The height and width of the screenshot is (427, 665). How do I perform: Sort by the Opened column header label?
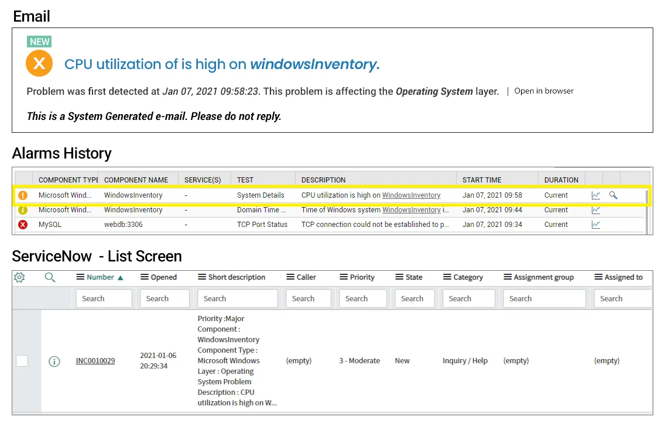pos(164,277)
